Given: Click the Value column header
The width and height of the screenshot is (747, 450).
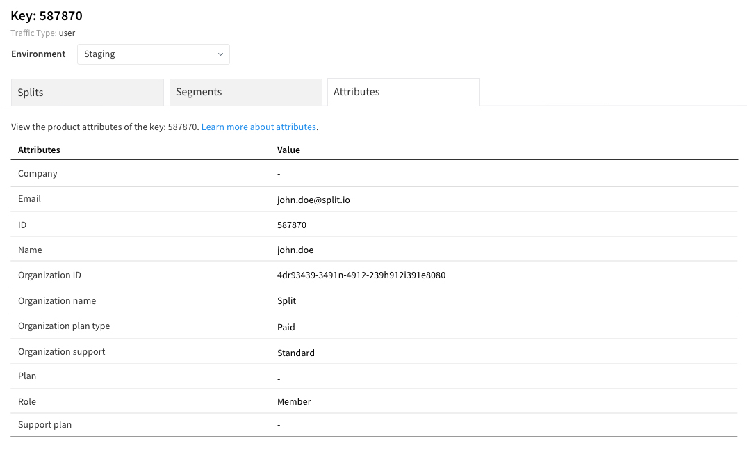Looking at the screenshot, I should [288, 150].
